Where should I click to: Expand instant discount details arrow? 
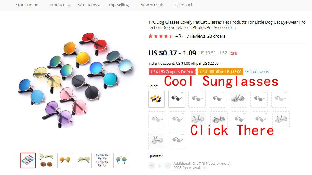click(221, 64)
